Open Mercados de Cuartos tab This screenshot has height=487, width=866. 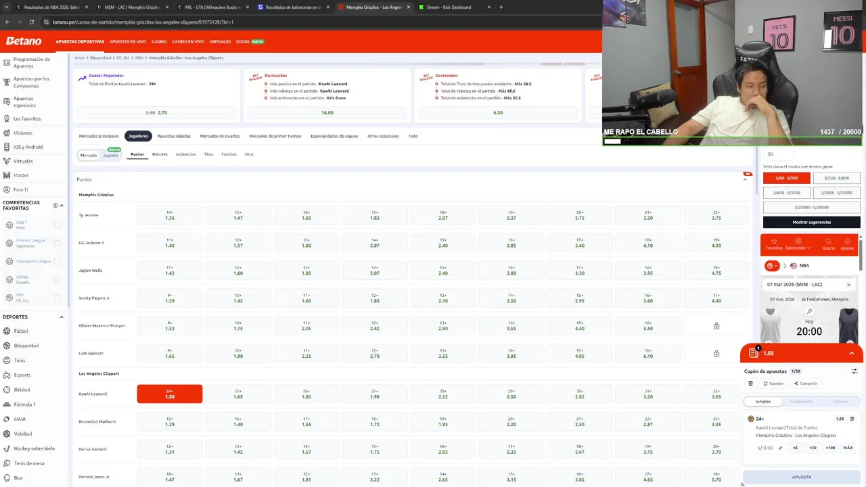(220, 136)
